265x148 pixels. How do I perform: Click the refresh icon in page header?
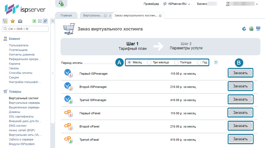[244, 29]
